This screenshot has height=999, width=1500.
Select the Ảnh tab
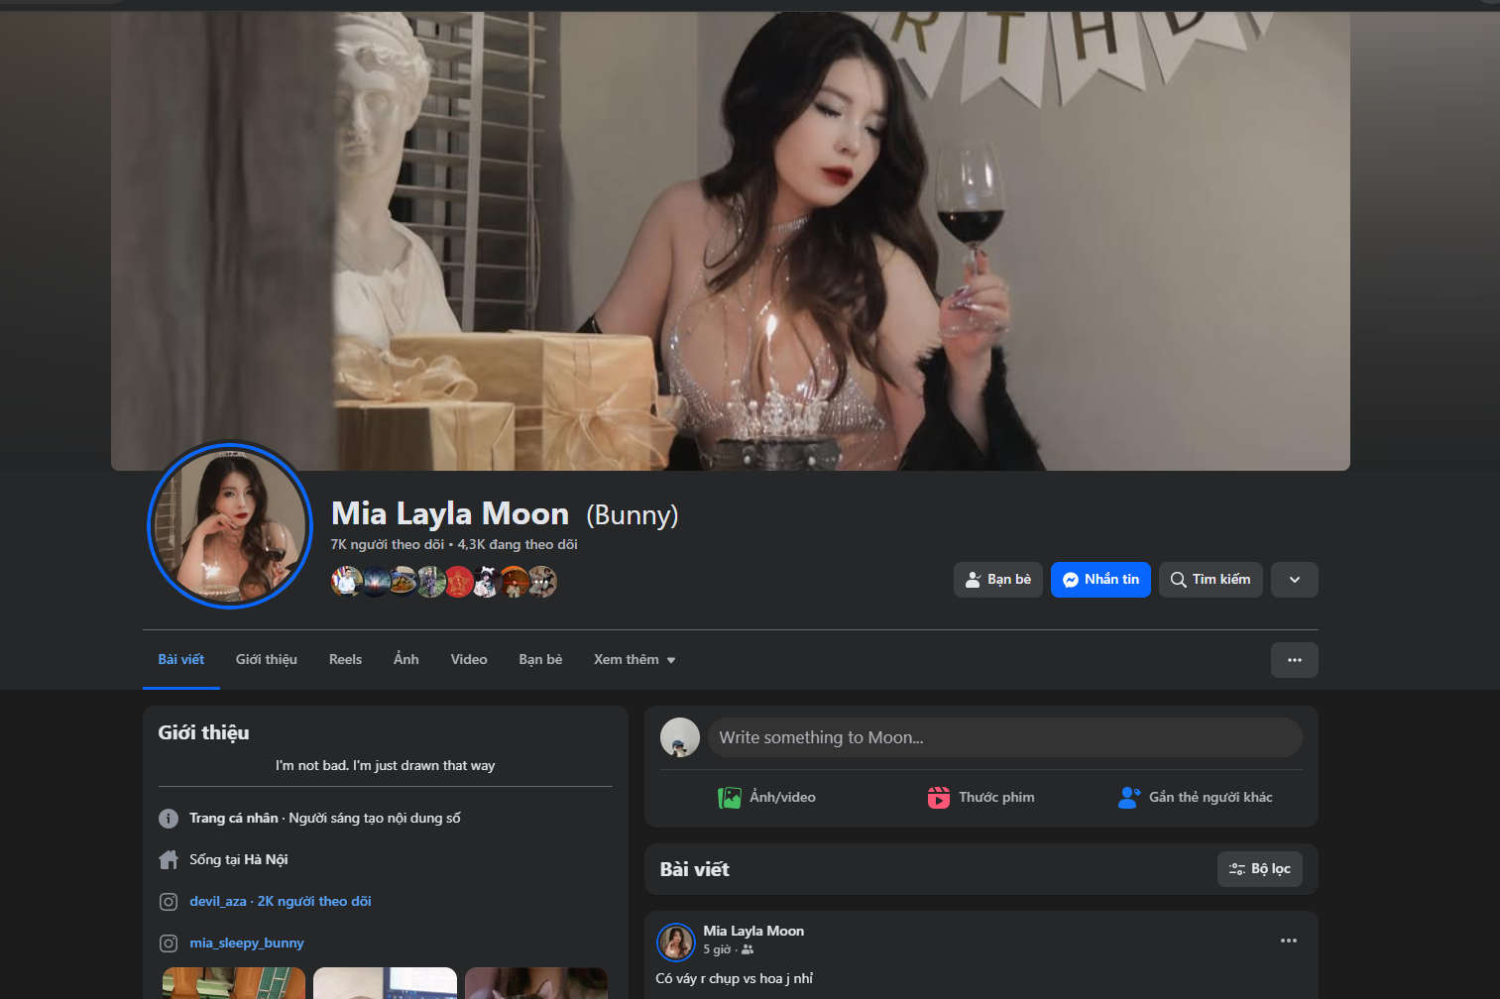click(406, 660)
